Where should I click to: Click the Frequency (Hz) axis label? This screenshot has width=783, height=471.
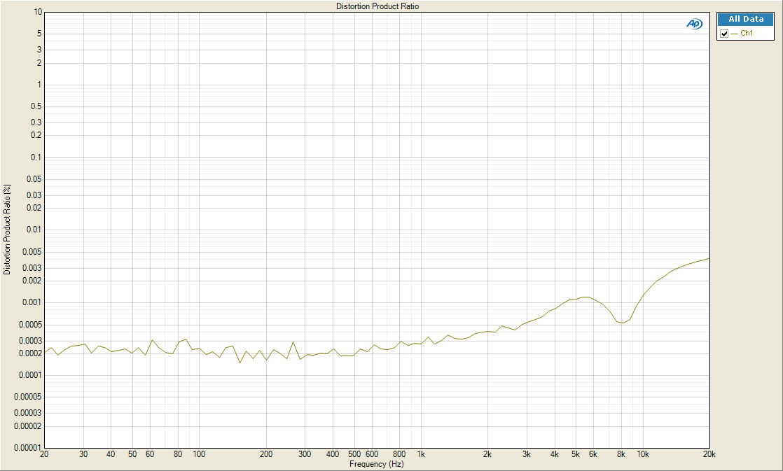point(377,464)
